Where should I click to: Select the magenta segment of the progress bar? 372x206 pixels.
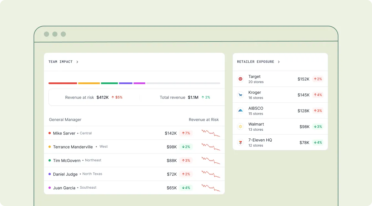click(x=139, y=83)
